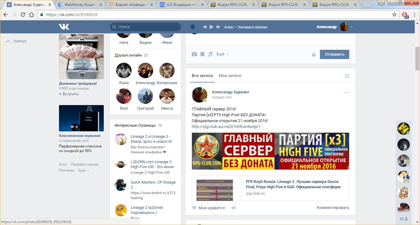Play the track Алик – Хилимся-живем
Viewport: 420px width, 225px height.
coord(212,27)
